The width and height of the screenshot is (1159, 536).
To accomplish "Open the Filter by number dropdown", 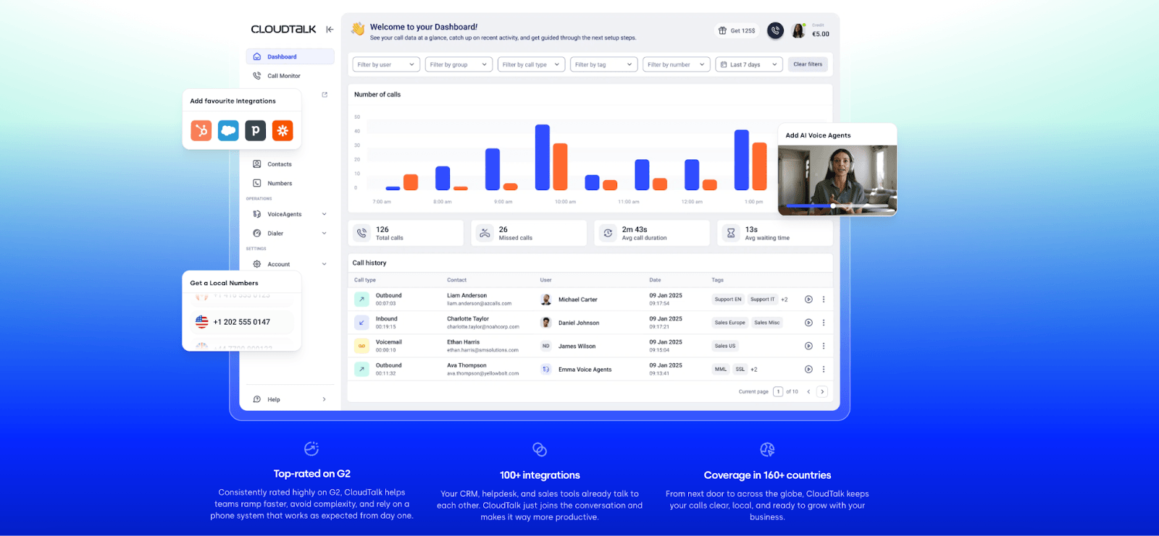I will (x=676, y=64).
